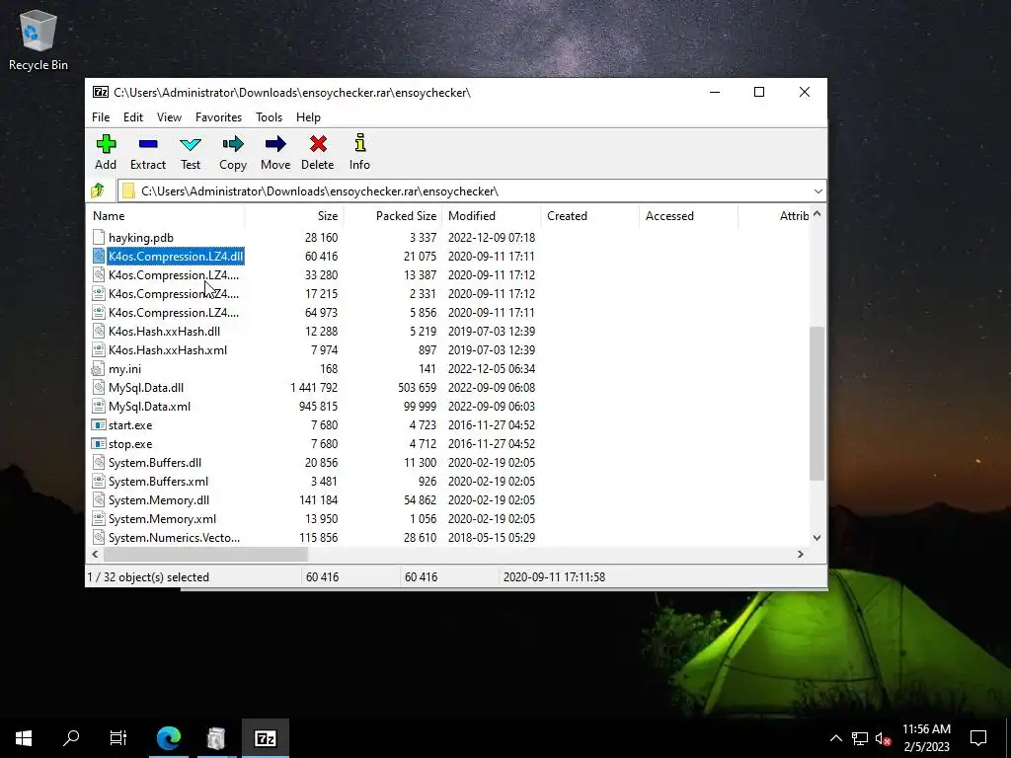The image size is (1011, 758).
Task: Click the Extract toolbar icon
Action: (148, 144)
